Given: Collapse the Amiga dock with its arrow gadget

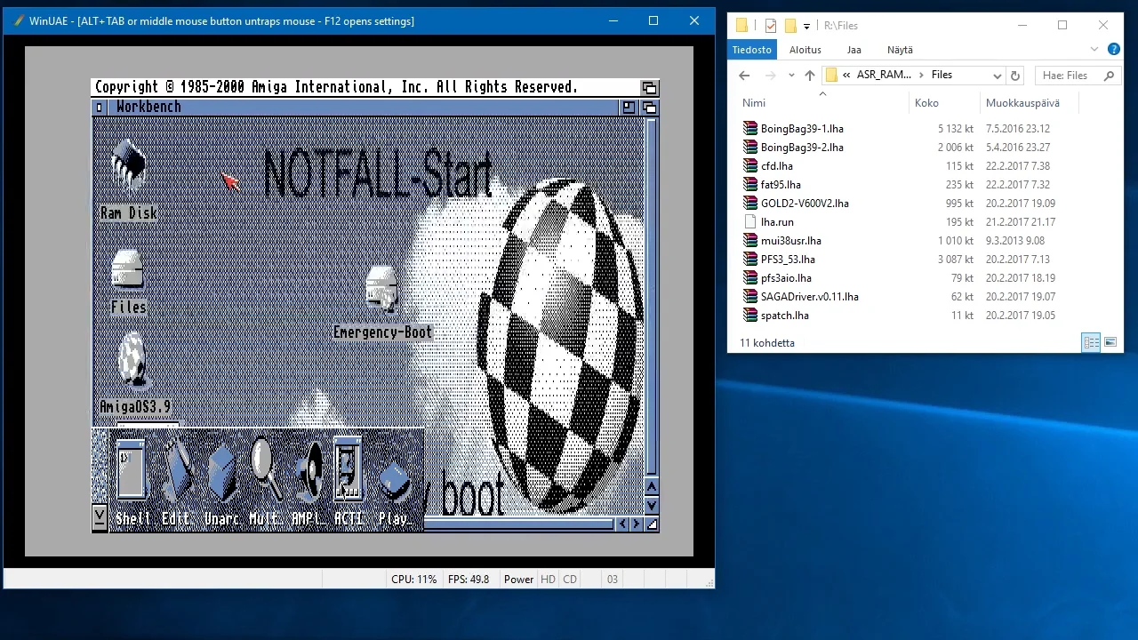Looking at the screenshot, I should point(100,516).
